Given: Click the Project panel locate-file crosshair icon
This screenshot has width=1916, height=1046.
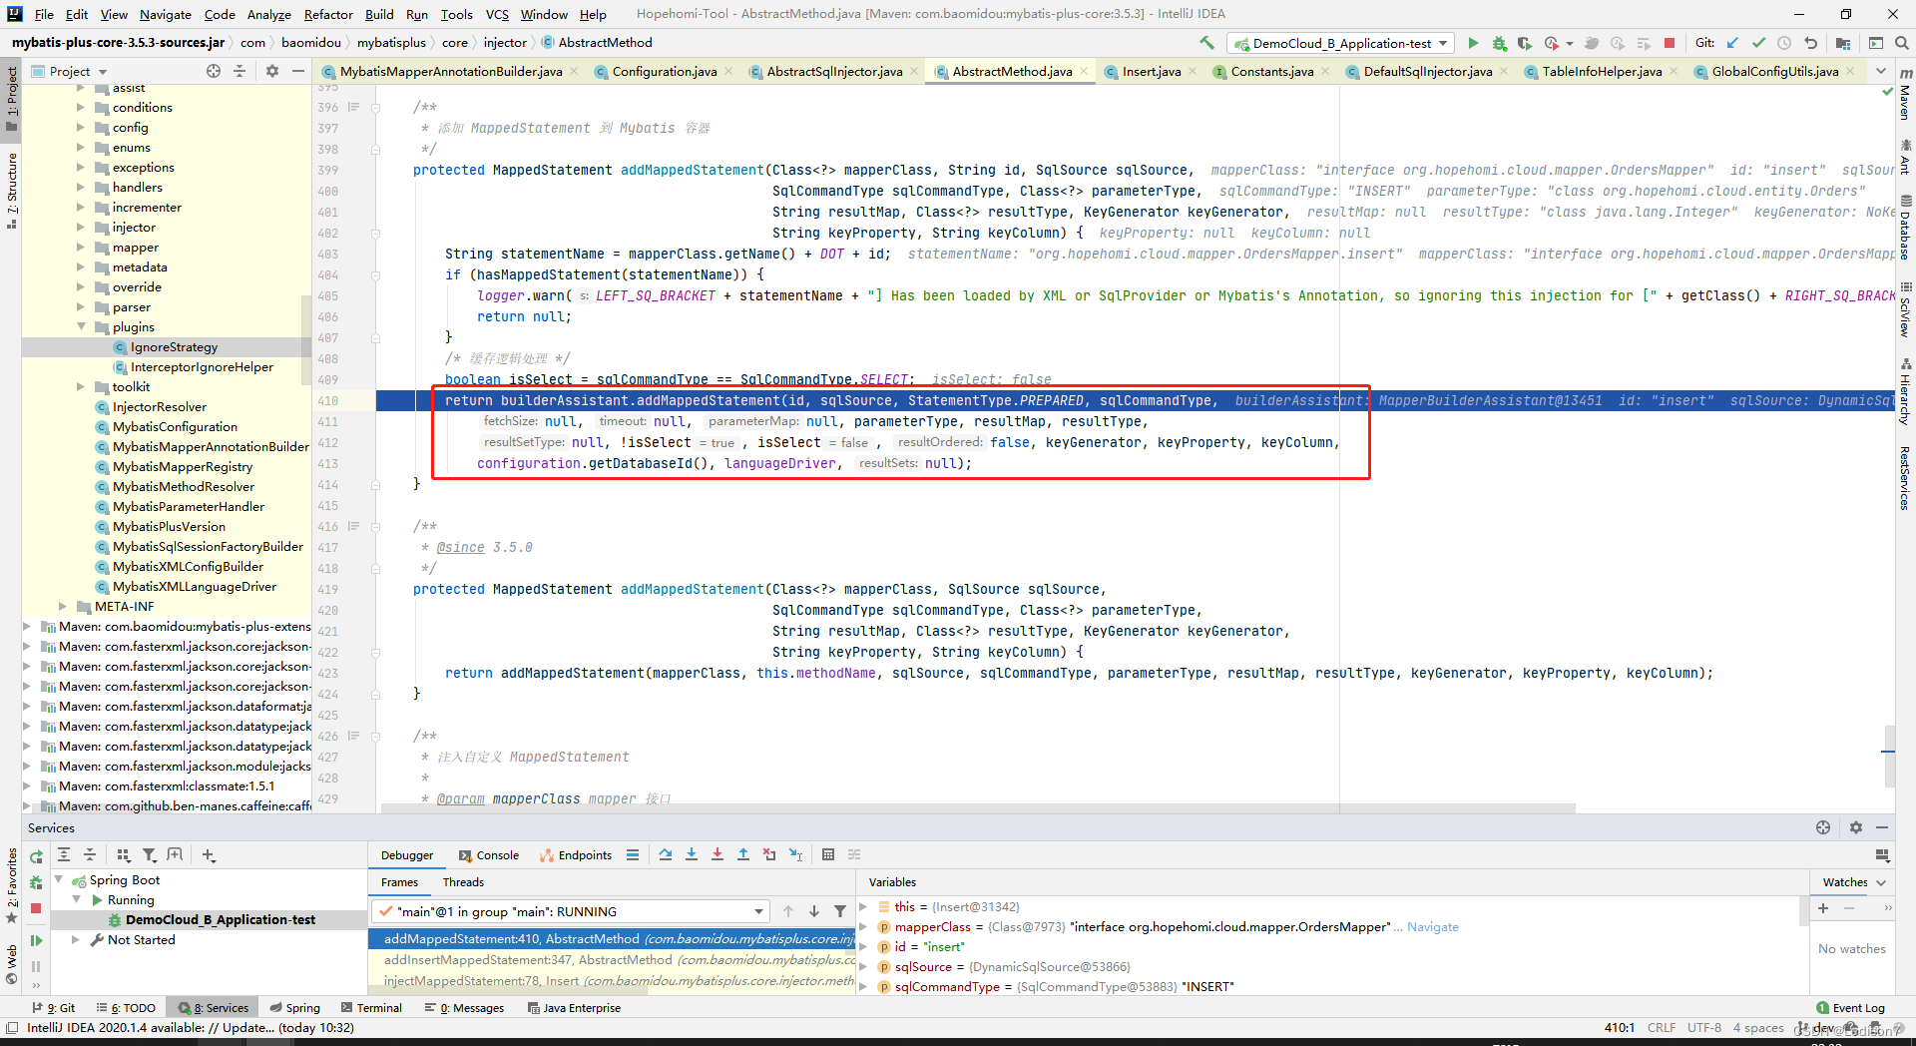Looking at the screenshot, I should 213,71.
